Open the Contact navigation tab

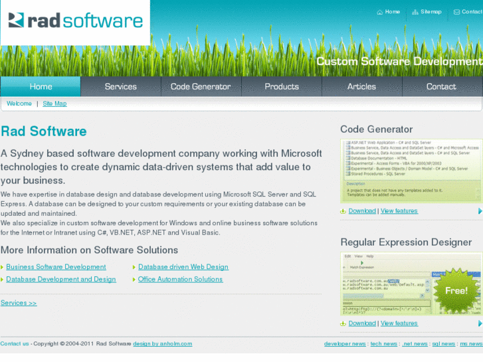click(442, 86)
